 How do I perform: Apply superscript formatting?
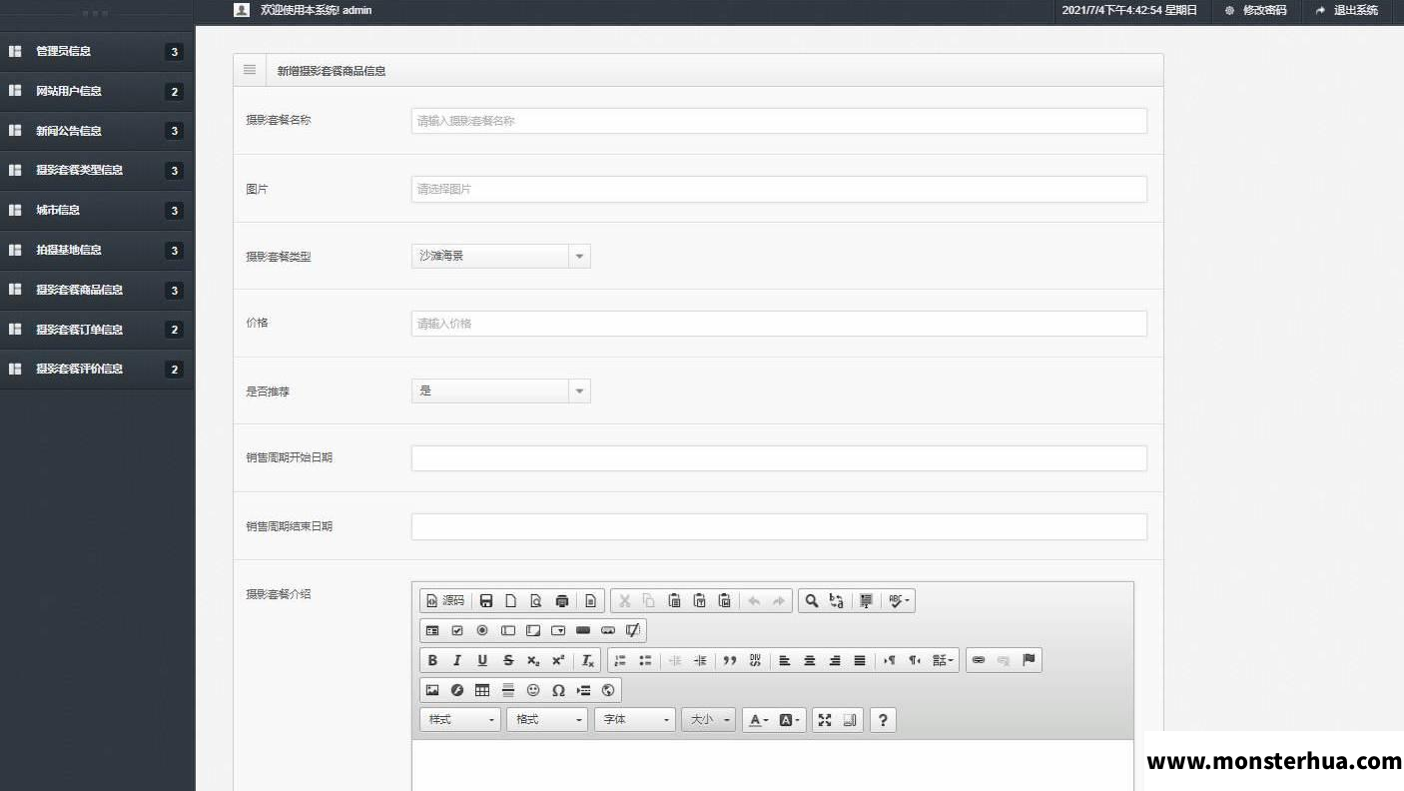point(558,660)
